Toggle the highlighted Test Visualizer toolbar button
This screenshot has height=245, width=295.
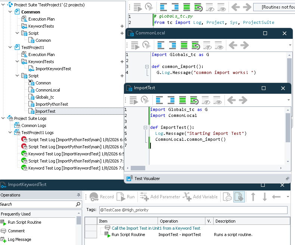[x=239, y=197]
